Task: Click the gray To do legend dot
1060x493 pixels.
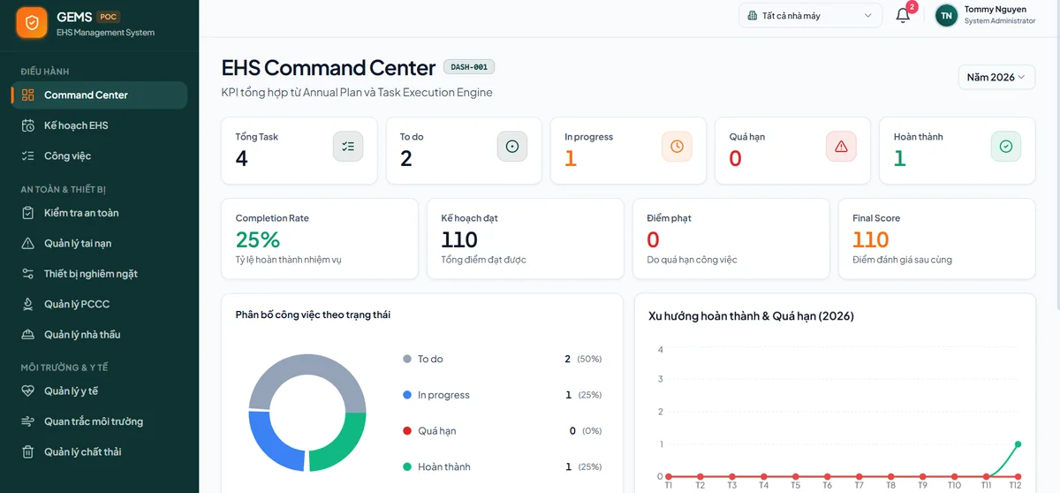Action: (x=407, y=360)
